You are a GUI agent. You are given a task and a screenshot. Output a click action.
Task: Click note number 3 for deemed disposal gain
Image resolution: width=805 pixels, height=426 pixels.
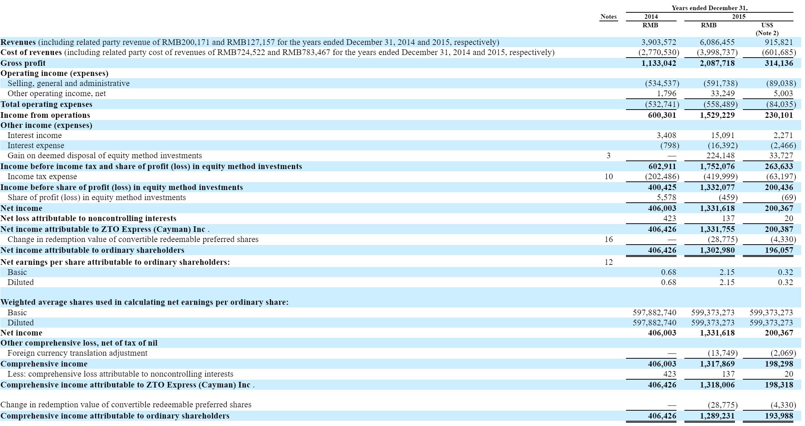[x=608, y=156]
